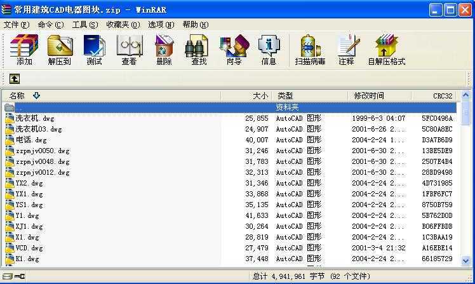This screenshot has height=284, width=475.
Task: Go up one folder level button
Action: point(14,79)
